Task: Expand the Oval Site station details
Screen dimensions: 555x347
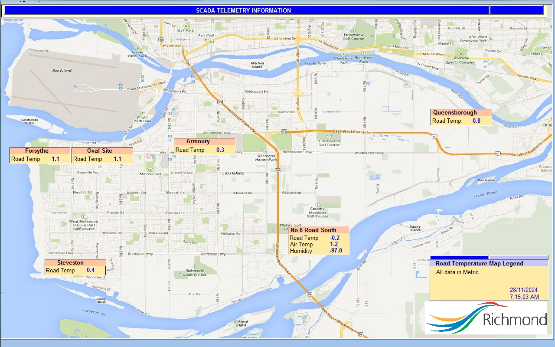Action: pyautogui.click(x=102, y=154)
